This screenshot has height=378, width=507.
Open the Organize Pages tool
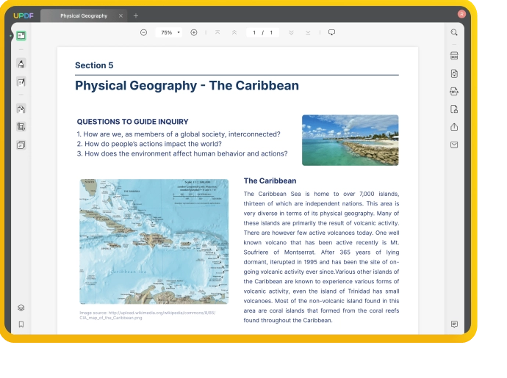pos(21,109)
